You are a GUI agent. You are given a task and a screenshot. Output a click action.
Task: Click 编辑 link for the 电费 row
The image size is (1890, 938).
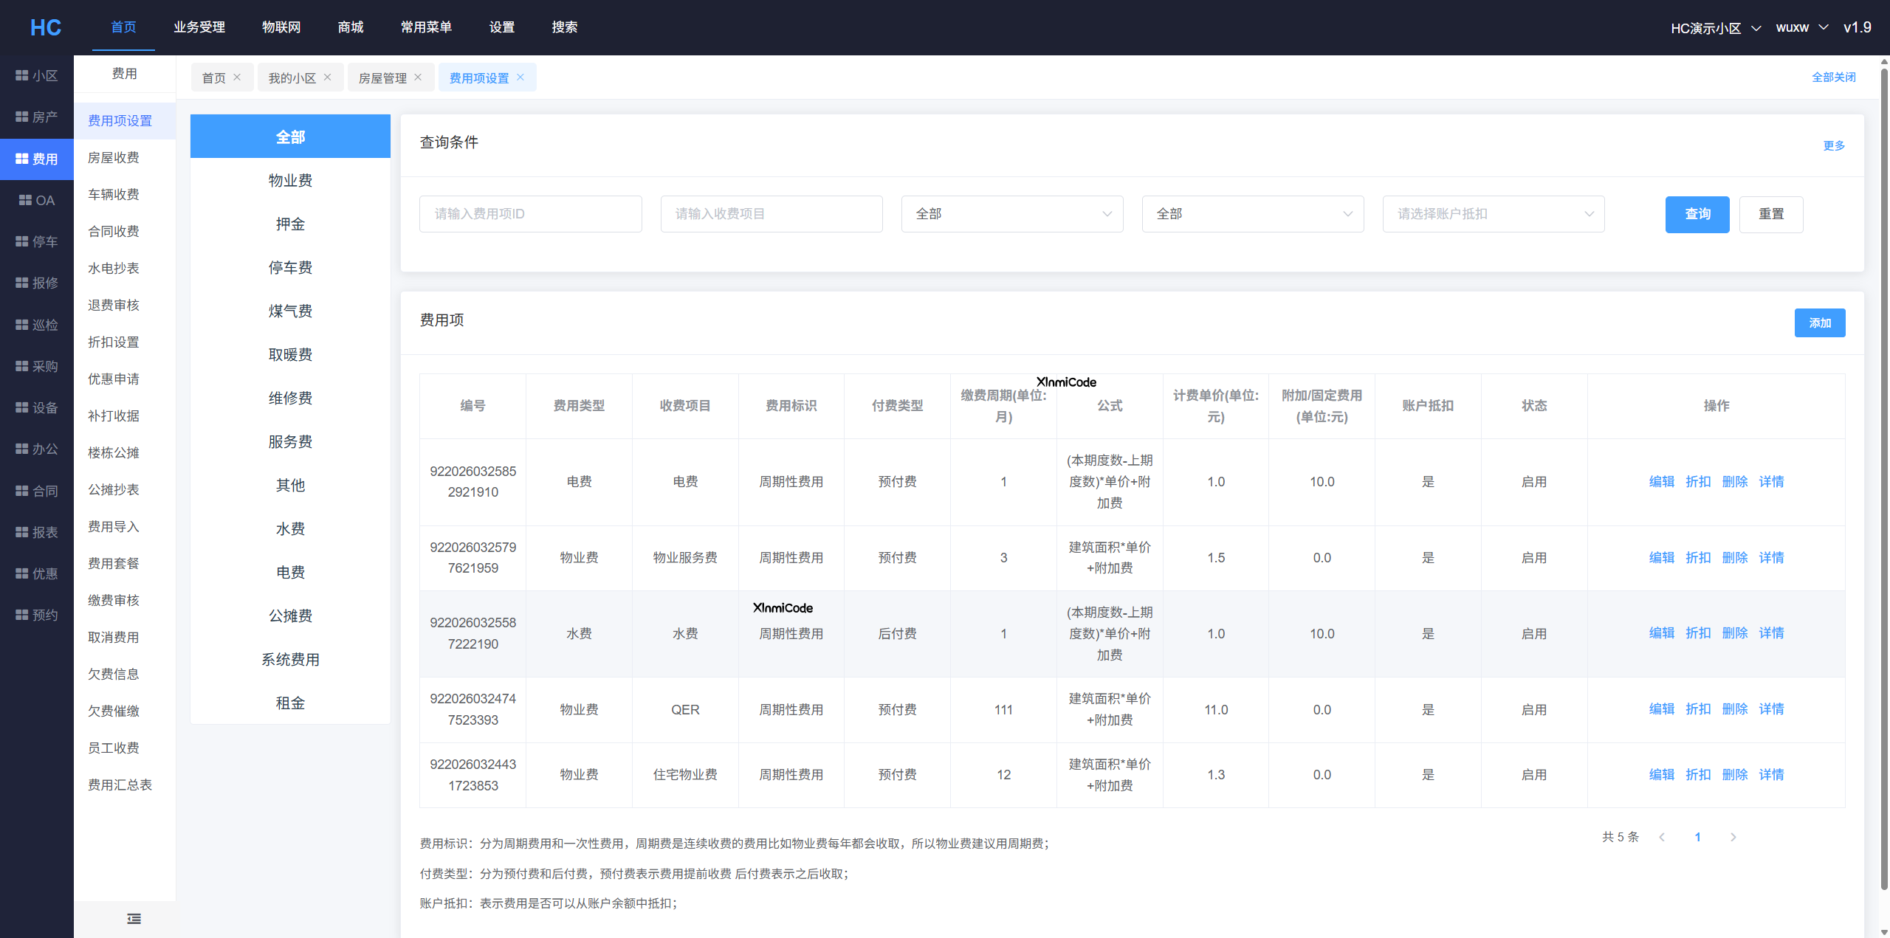[x=1661, y=481]
